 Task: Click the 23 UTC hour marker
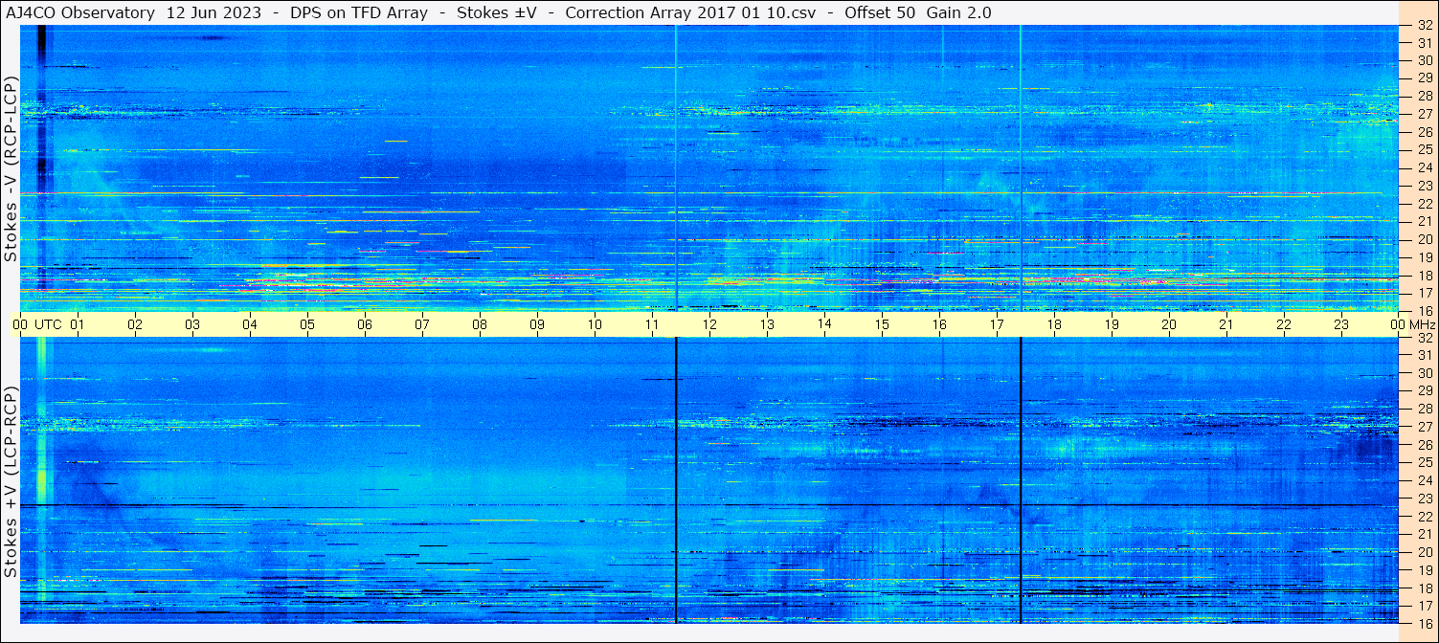coord(1341,324)
